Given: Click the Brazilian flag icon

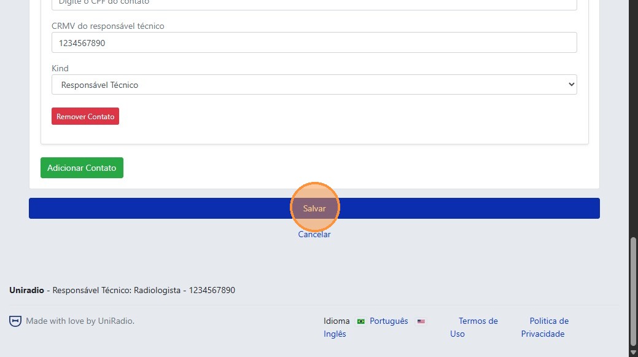Looking at the screenshot, I should click(360, 321).
